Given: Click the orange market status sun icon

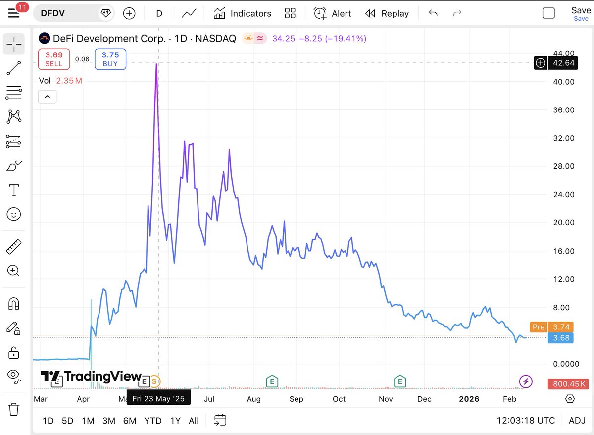Looking at the screenshot, I should 247,38.
